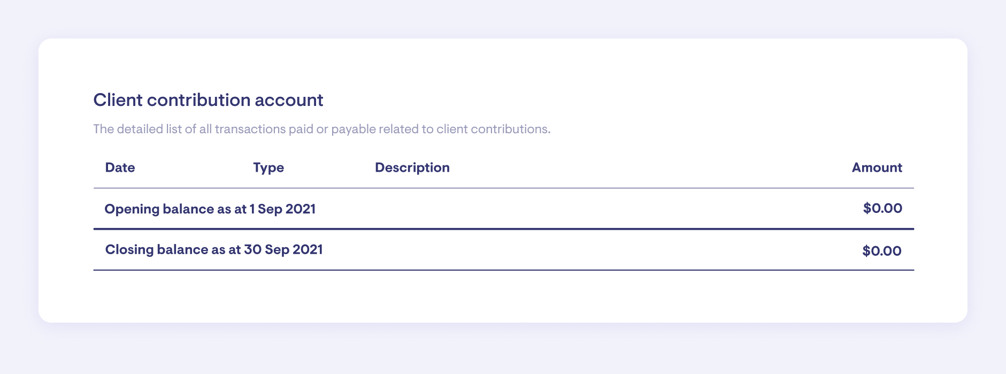Click the Closing balance $0.00 amount
Screen dimensions: 1006x374
pyautogui.click(x=882, y=250)
